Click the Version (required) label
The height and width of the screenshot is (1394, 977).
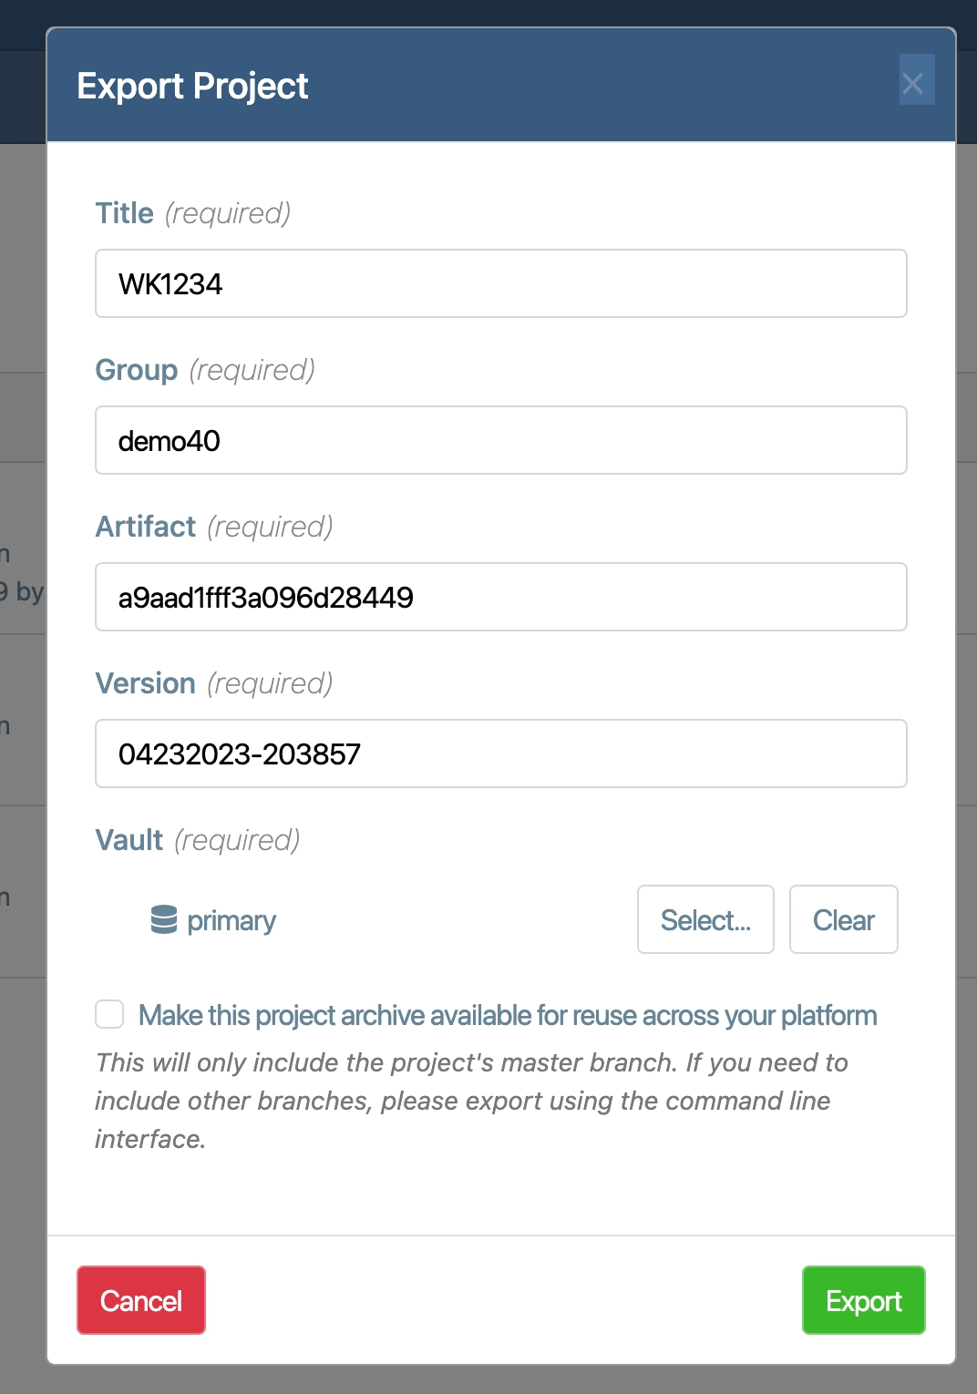tap(214, 683)
